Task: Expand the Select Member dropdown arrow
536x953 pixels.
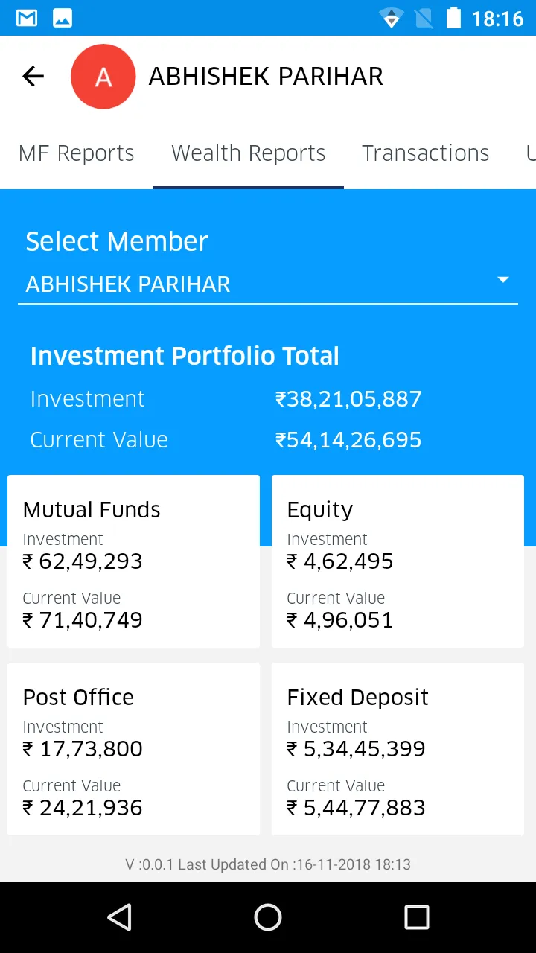Action: (503, 280)
